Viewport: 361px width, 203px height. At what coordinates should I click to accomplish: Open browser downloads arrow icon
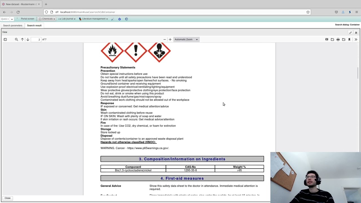click(x=343, y=12)
